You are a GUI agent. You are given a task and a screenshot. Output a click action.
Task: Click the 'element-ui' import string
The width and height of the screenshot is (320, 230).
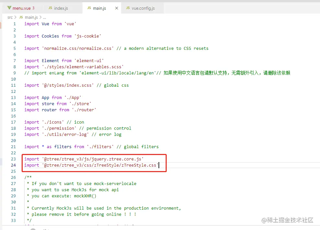89,60
